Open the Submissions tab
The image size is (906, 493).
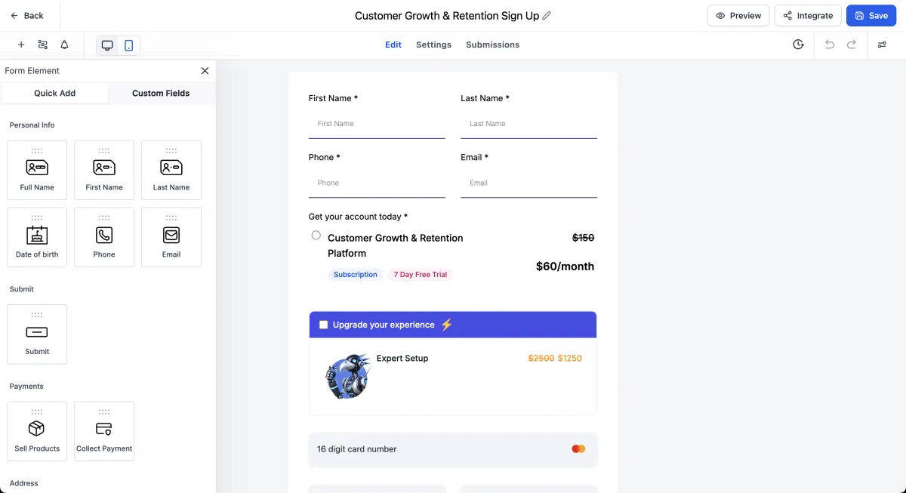[492, 45]
